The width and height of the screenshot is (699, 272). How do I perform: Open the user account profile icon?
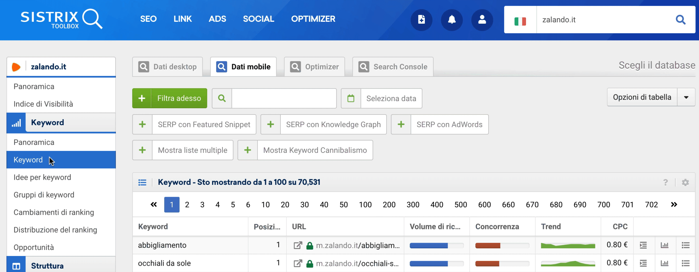(x=482, y=20)
